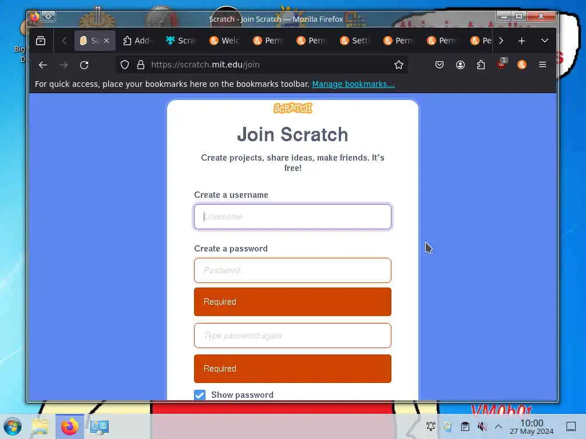Click the orange Scratch extension toolbar icon
Screen dimensions: 586x439
pos(522,65)
